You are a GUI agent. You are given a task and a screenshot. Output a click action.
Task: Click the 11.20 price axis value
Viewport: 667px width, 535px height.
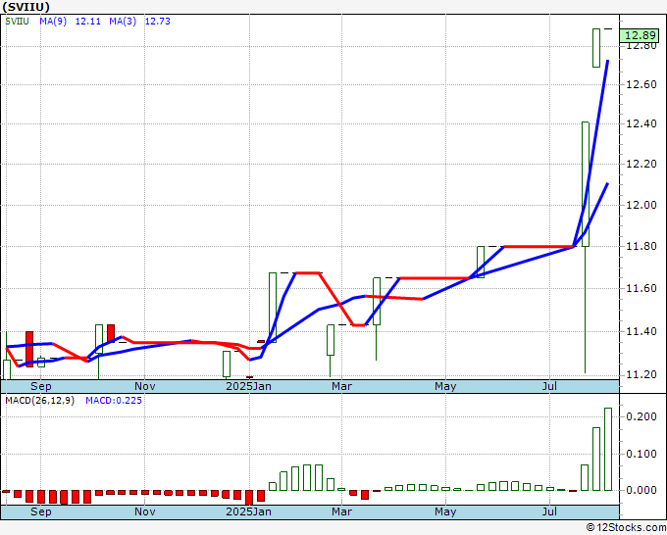pyautogui.click(x=641, y=375)
